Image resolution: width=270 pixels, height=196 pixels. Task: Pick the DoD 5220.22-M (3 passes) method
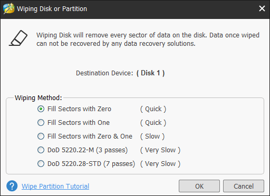pos(41,150)
